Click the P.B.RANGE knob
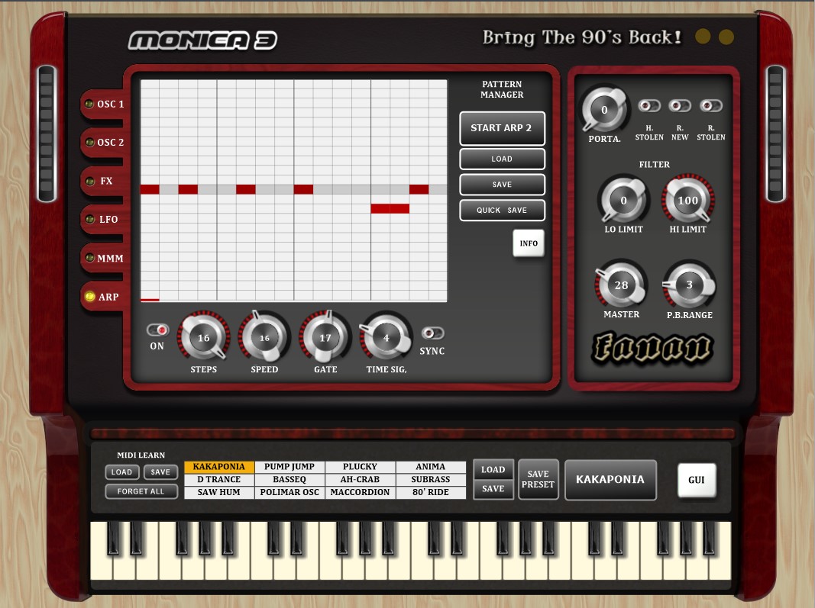815x608 pixels. (x=689, y=285)
